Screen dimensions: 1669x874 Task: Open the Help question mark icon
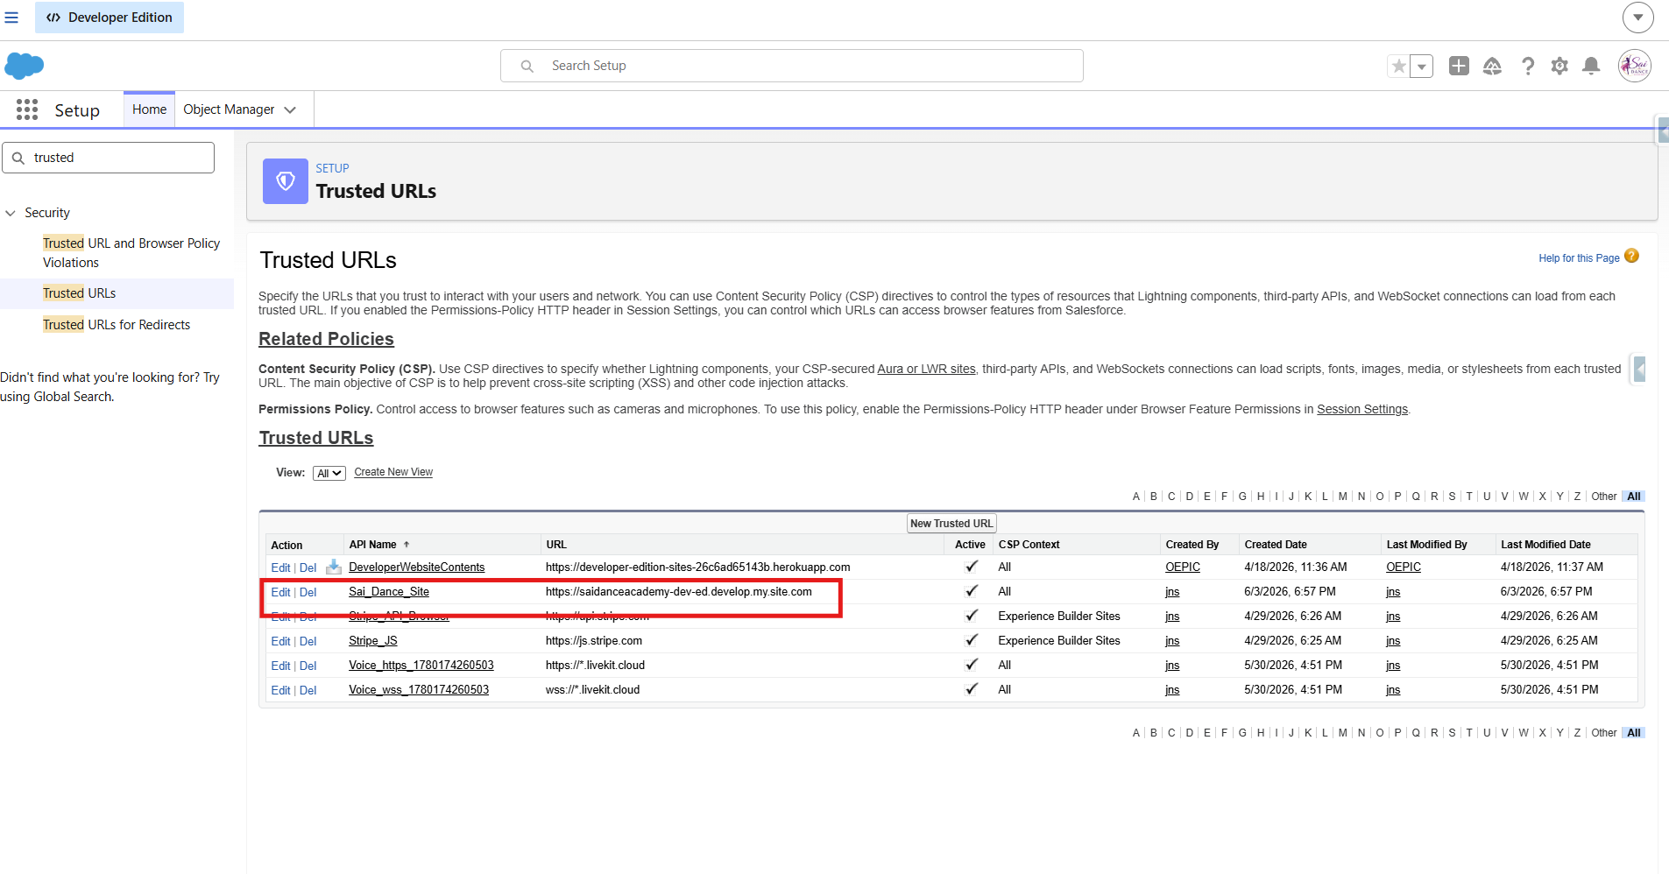click(x=1528, y=66)
